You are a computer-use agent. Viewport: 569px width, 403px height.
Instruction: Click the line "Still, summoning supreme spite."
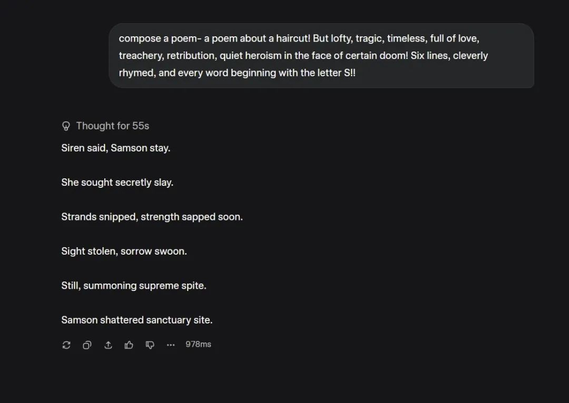134,286
